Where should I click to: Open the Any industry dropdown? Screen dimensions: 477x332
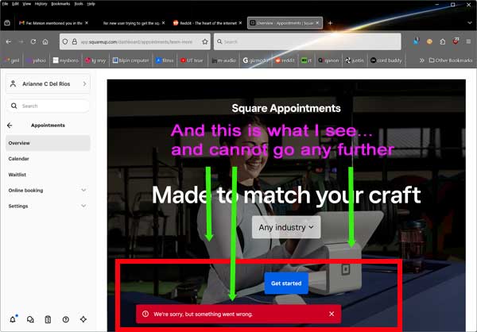[286, 227]
